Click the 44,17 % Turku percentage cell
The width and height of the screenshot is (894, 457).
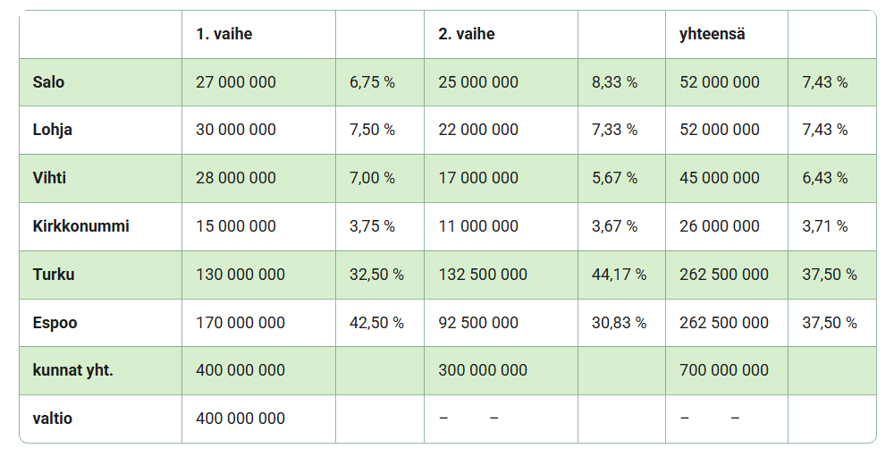[x=619, y=275]
